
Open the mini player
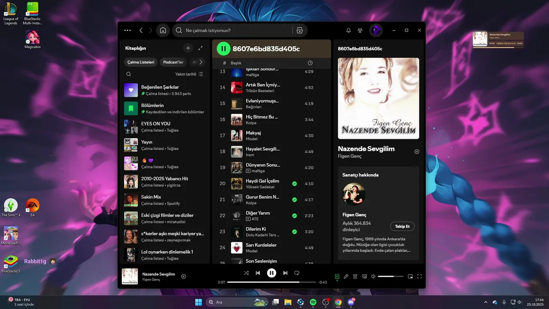410,276
